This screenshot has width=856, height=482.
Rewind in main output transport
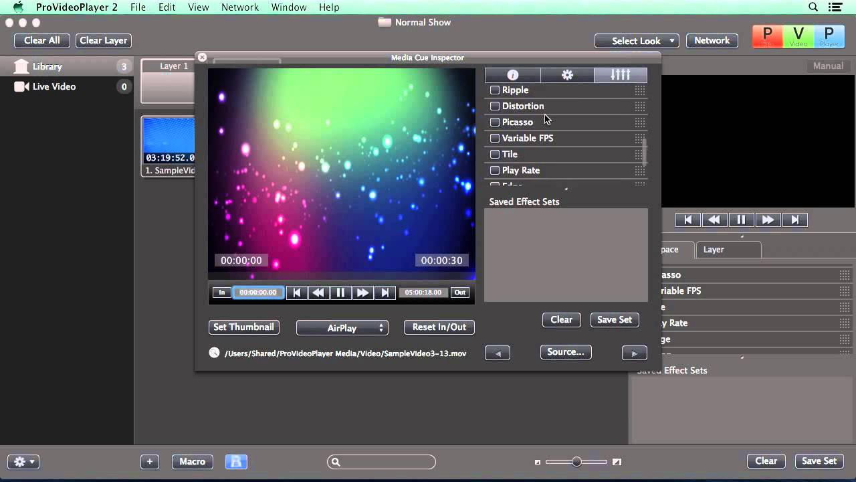[x=714, y=220]
